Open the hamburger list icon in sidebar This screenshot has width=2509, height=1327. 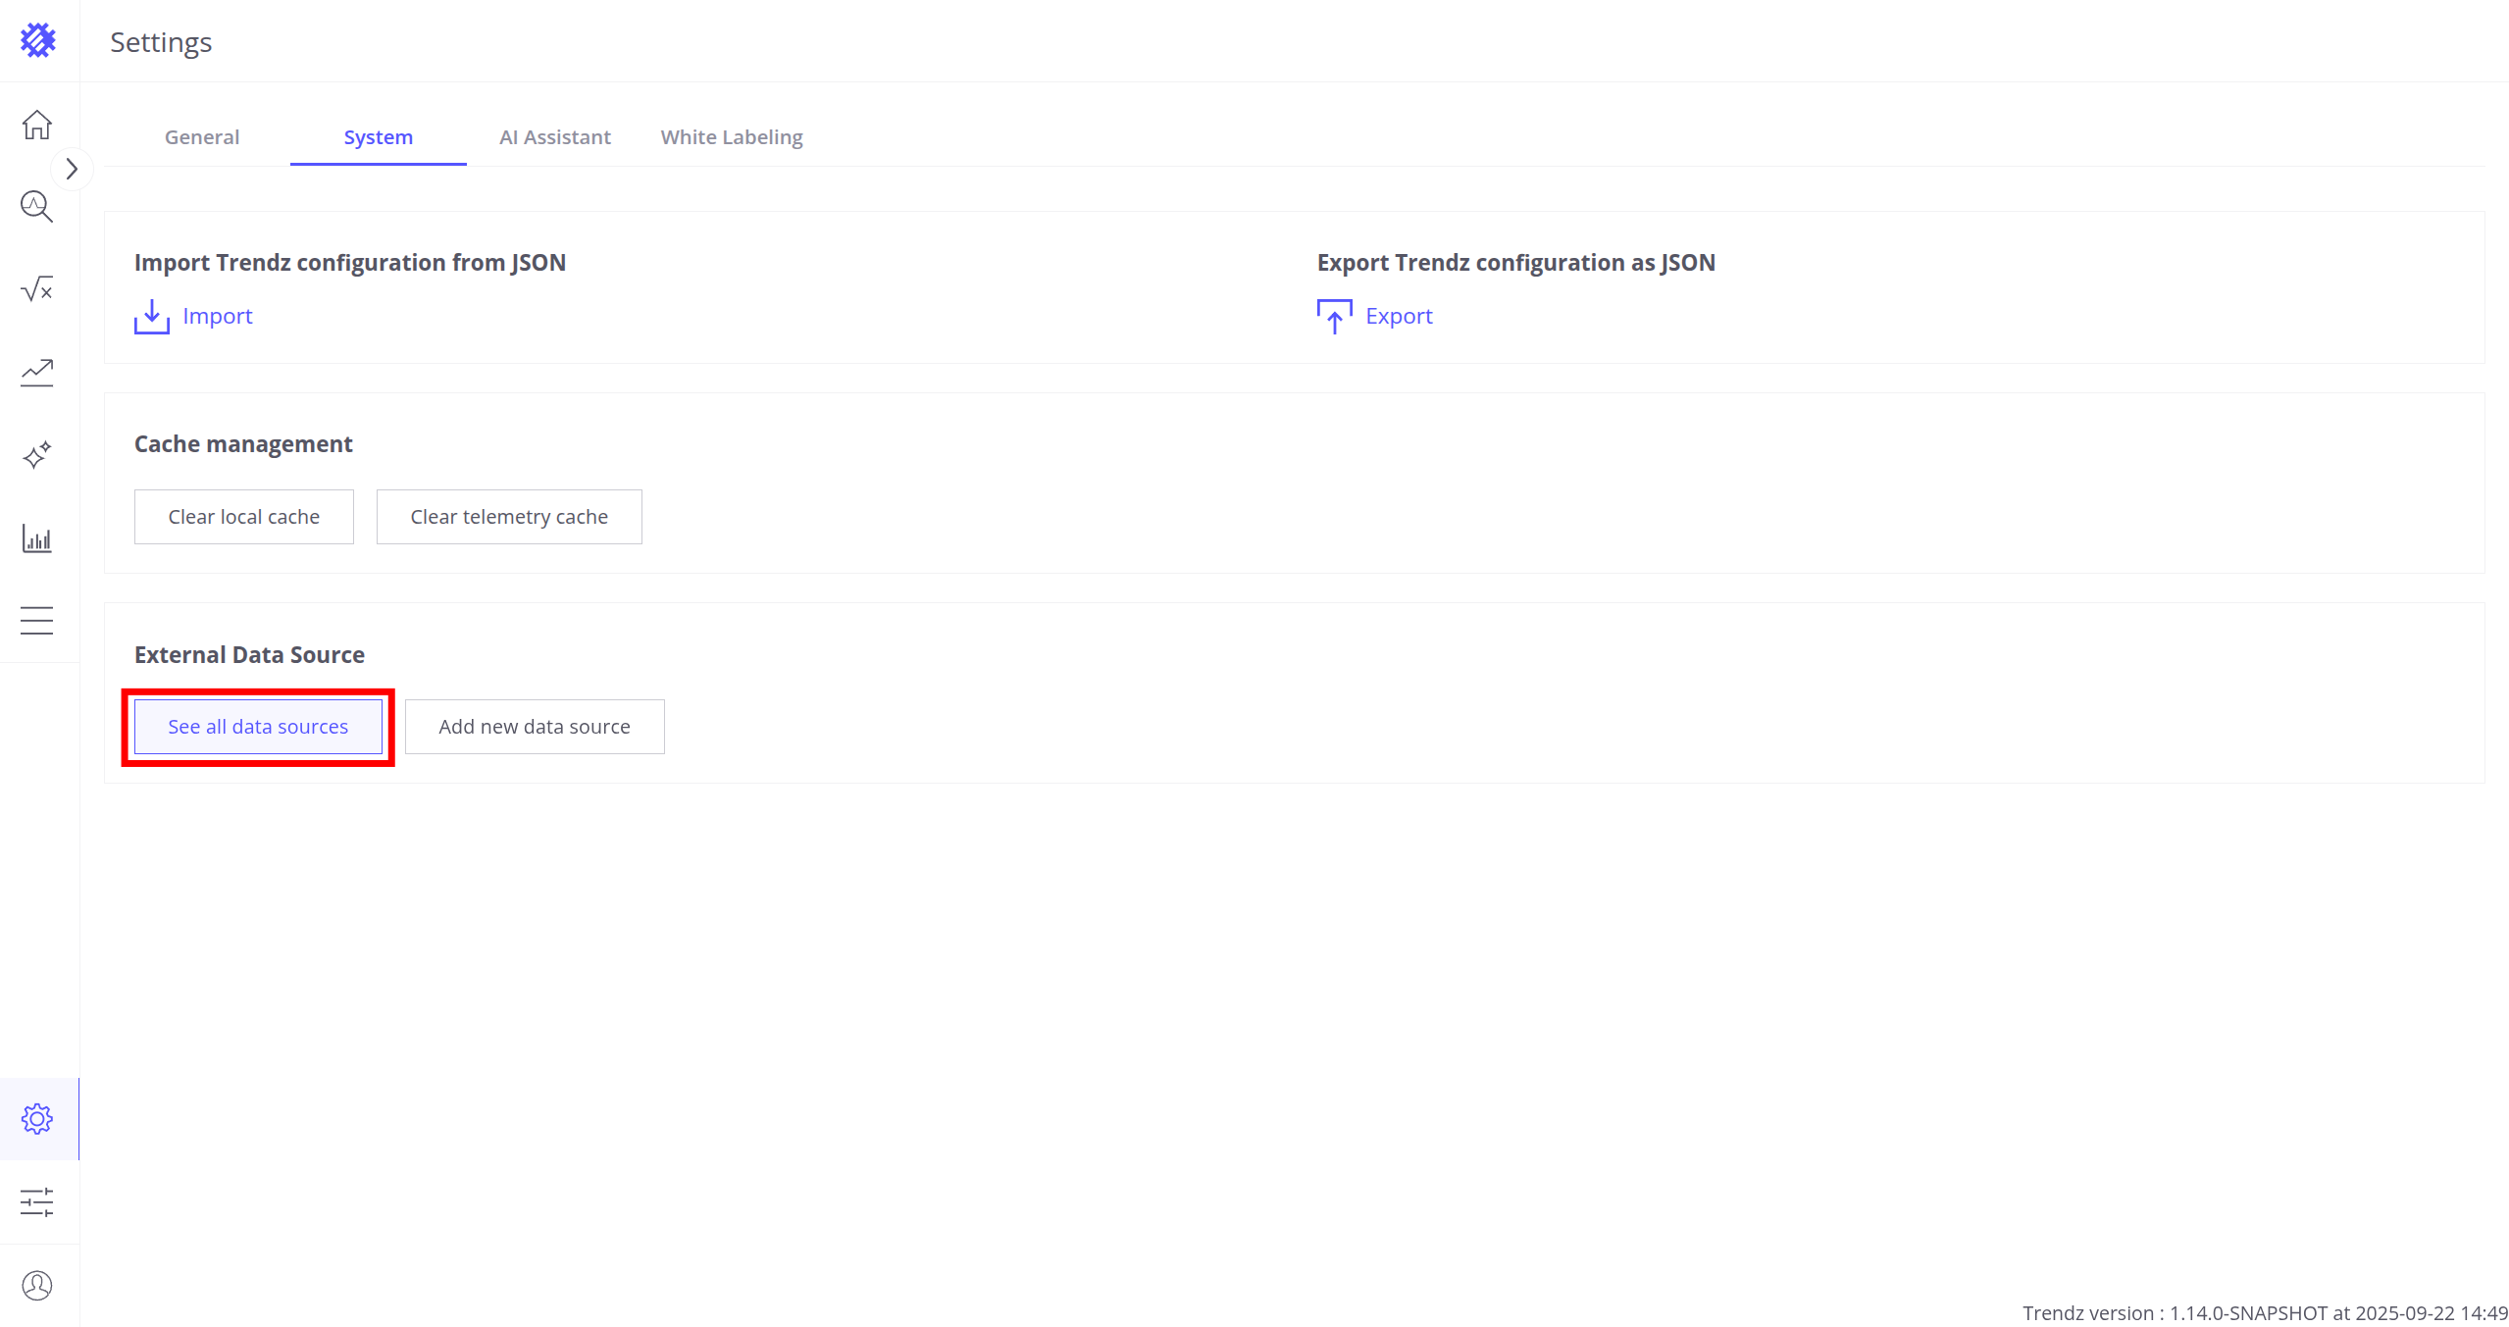37,621
